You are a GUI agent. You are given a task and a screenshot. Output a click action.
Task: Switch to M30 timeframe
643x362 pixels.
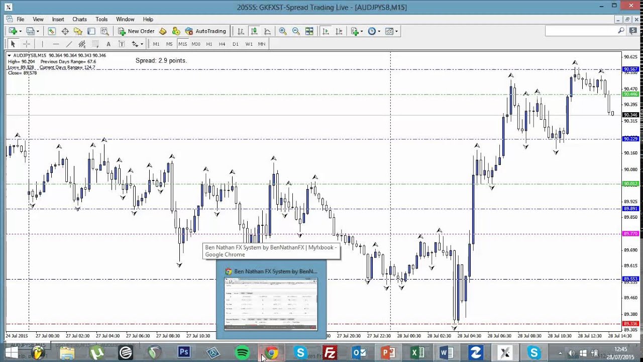[x=196, y=44]
